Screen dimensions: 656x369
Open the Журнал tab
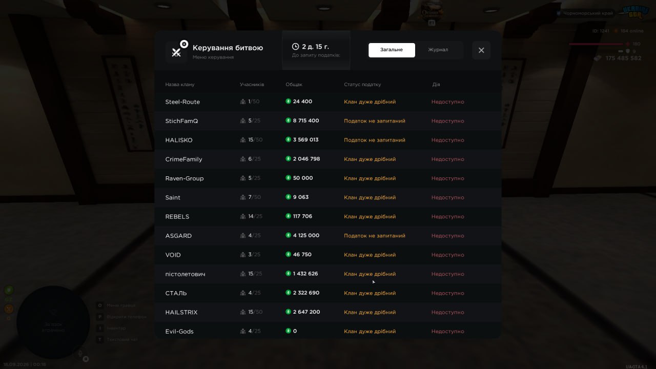coord(438,50)
